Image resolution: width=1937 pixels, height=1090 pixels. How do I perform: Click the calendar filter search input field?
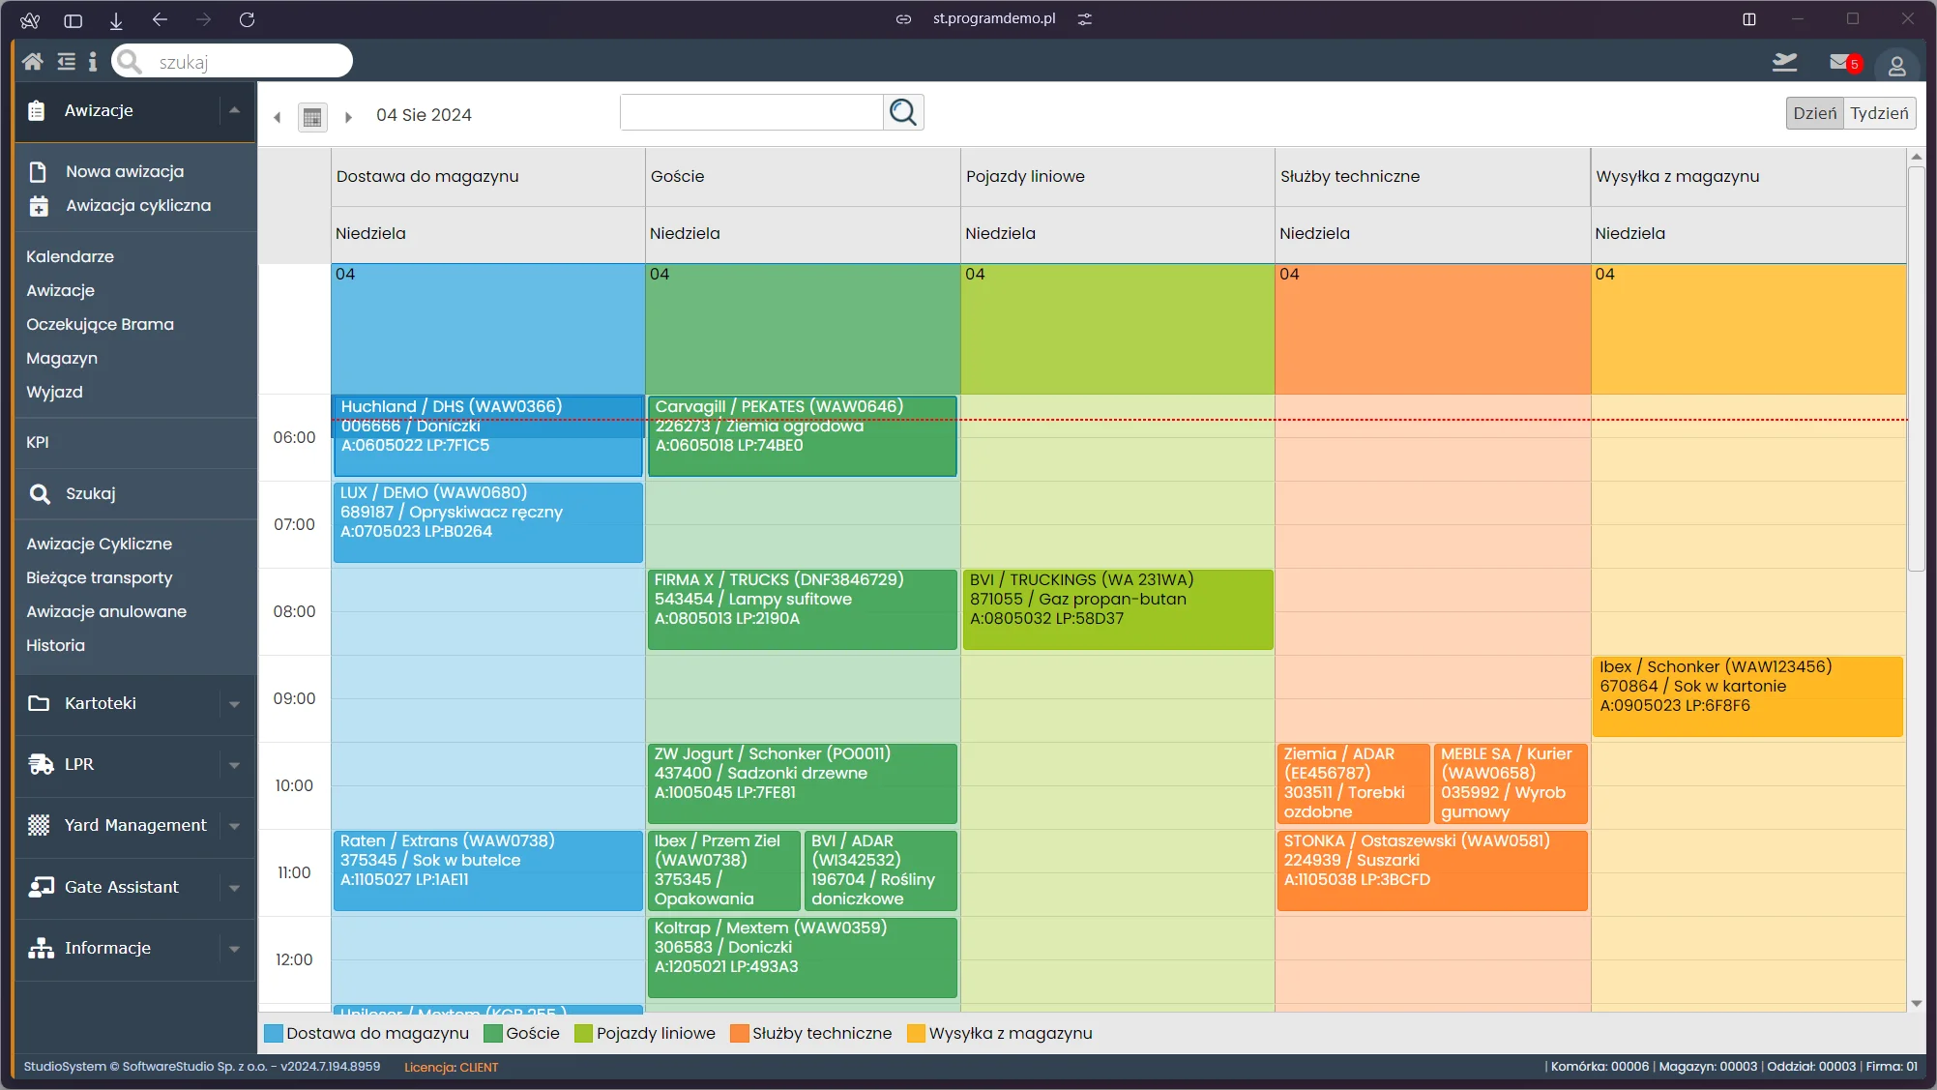click(x=751, y=112)
